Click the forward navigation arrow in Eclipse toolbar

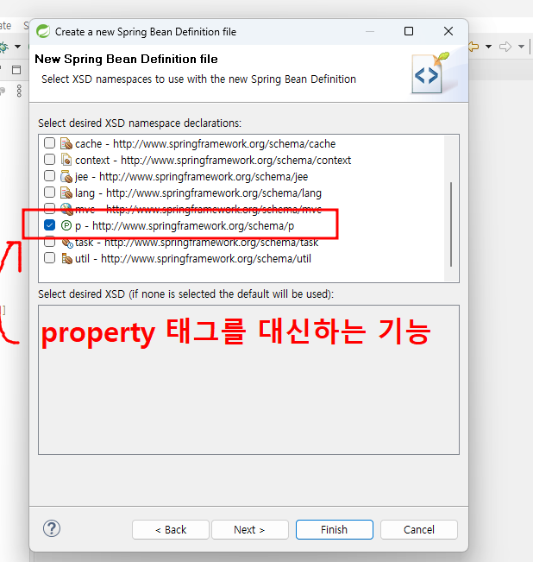[x=505, y=47]
